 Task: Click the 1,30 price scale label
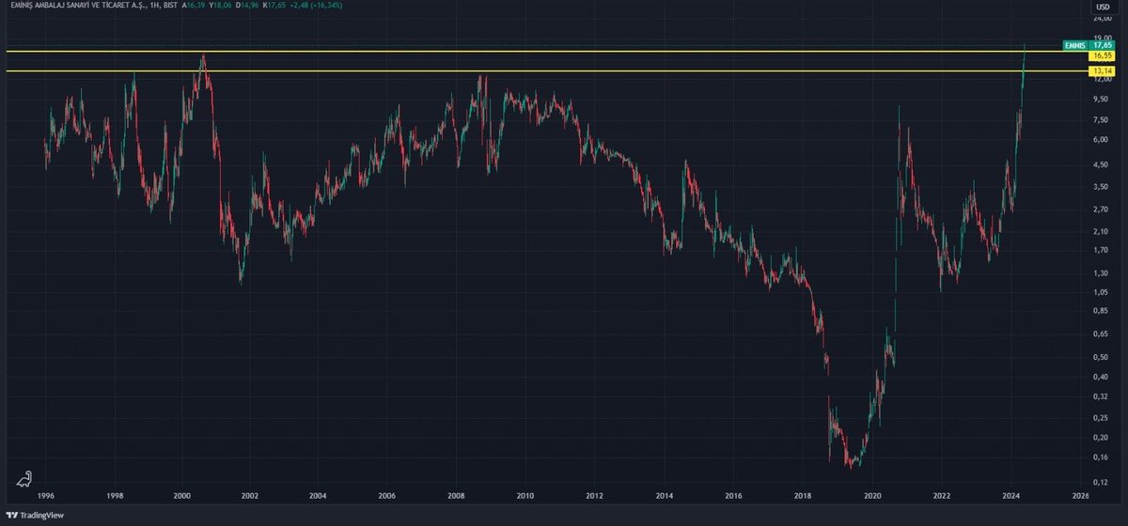coord(1103,272)
